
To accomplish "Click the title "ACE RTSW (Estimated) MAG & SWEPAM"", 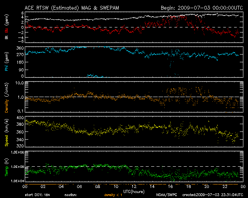I will click(x=72, y=8).
